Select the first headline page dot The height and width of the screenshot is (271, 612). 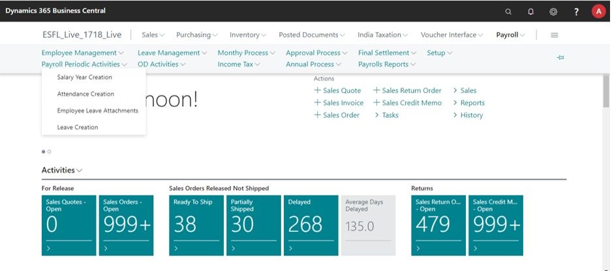tap(43, 152)
